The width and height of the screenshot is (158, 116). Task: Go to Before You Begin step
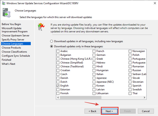[x=11, y=24]
